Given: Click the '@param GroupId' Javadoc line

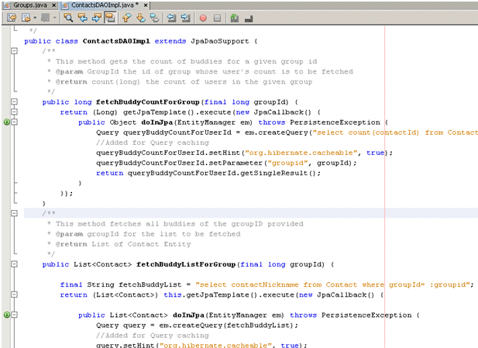Looking at the screenshot, I should (201, 71).
